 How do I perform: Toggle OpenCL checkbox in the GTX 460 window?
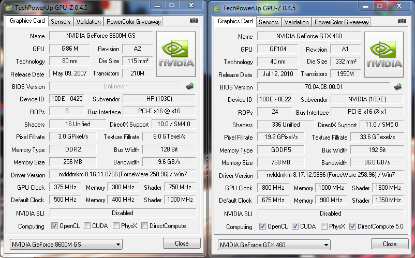pyautogui.click(x=262, y=226)
